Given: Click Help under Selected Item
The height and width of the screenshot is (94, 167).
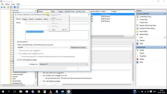Looking at the screenshot, I should 141,62.
